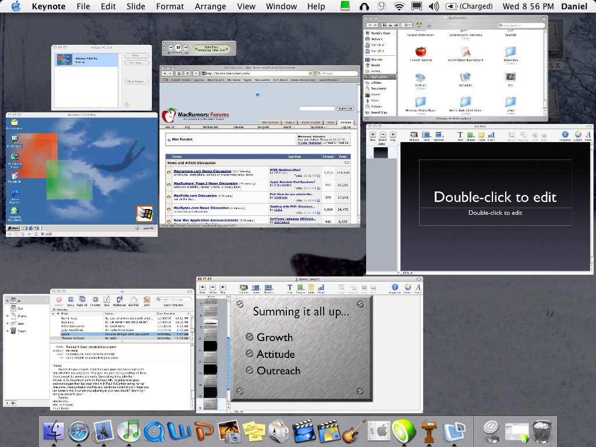596x447 pixels.
Task: Pause playback in the iTunes mini player
Action: pyautogui.click(x=178, y=47)
